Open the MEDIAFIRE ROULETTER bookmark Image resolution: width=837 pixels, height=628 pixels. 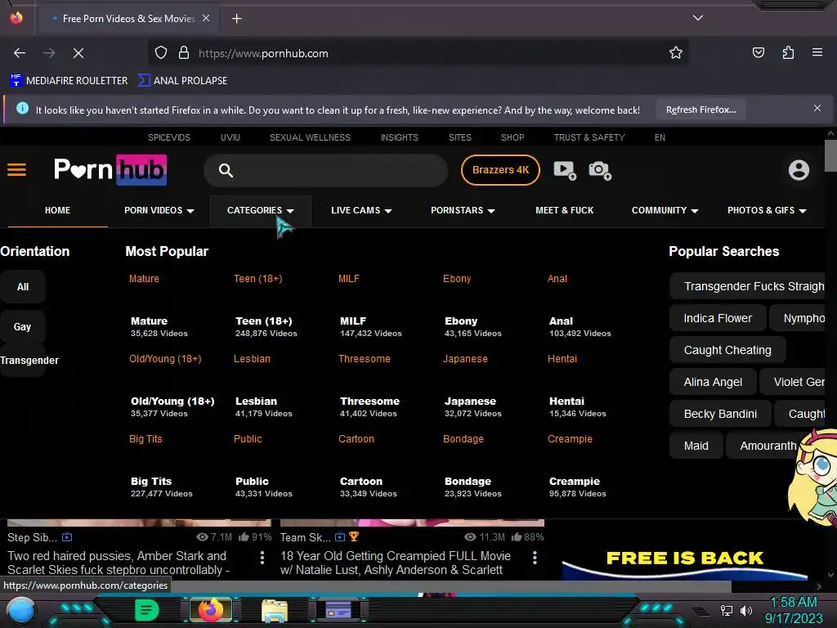coord(69,81)
